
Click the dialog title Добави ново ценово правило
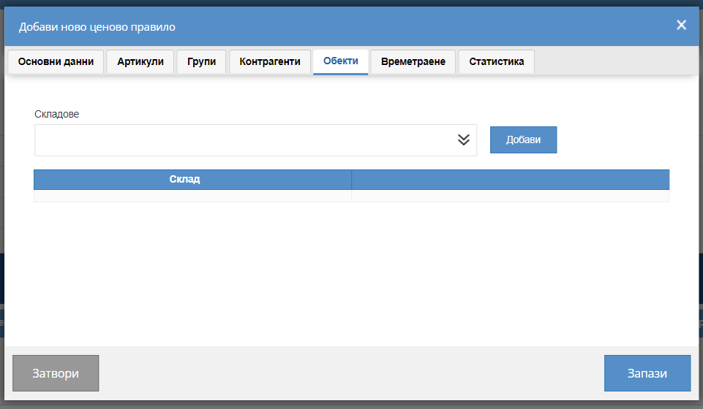(97, 27)
